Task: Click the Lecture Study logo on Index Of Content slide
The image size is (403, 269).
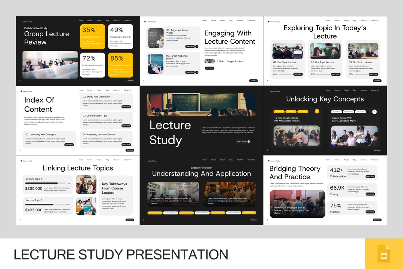Action: pyautogui.click(x=27, y=91)
